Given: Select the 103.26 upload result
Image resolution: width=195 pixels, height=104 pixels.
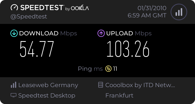Looking at the screenshot, I should point(128,49).
